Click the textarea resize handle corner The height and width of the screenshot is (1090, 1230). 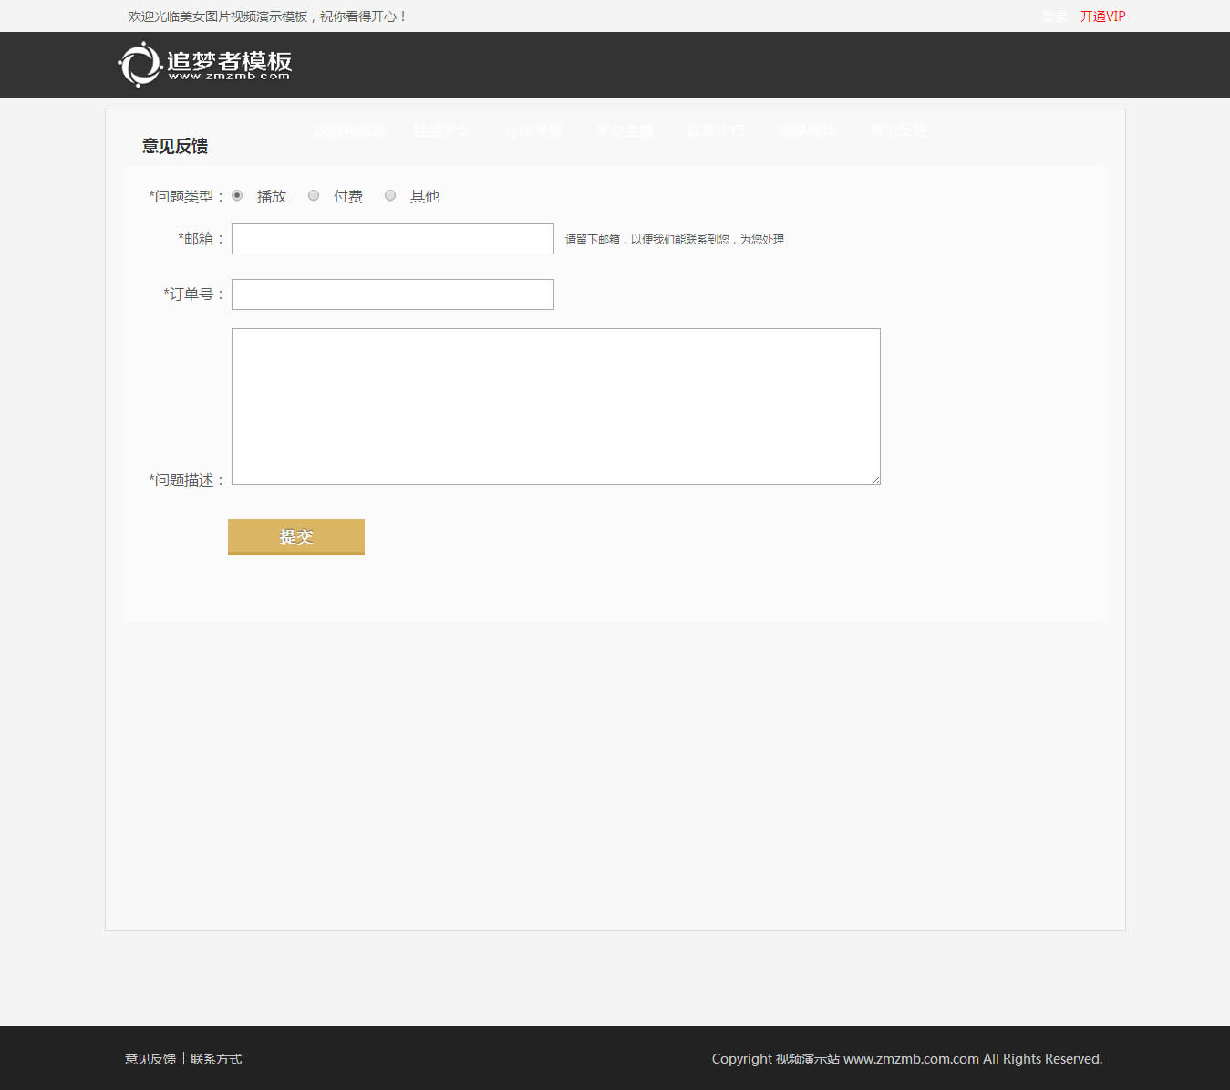[875, 480]
